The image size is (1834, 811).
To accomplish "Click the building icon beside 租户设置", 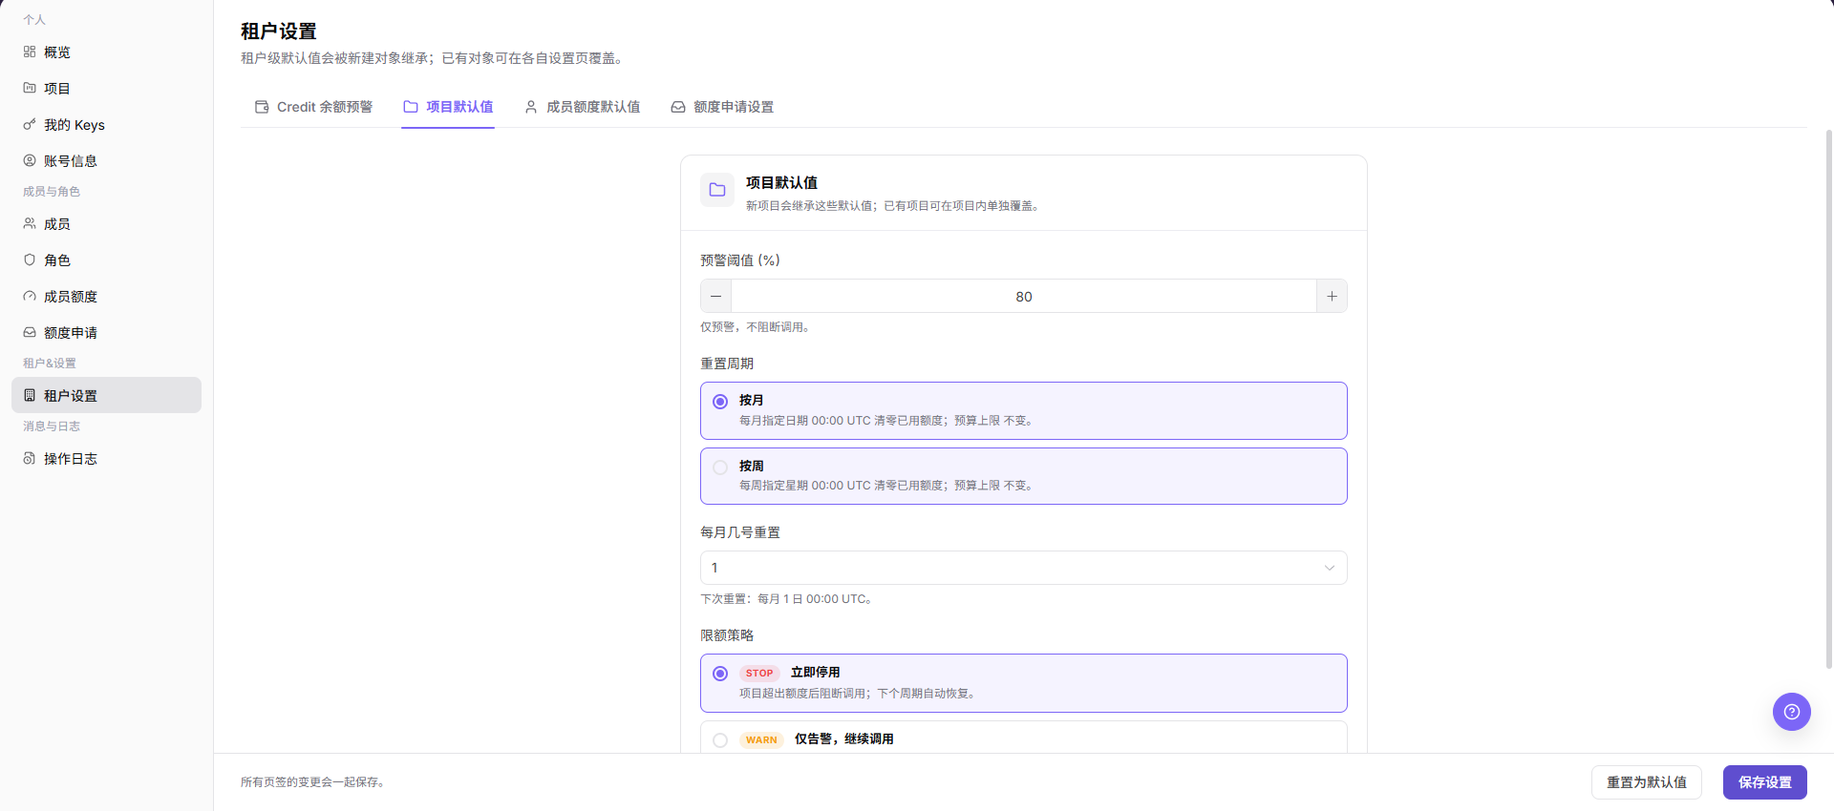I will click(x=30, y=395).
